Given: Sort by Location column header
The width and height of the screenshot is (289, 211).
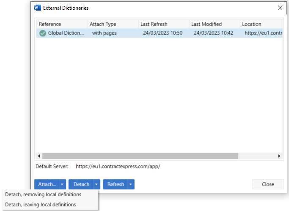Looking at the screenshot, I should pyautogui.click(x=261, y=24).
